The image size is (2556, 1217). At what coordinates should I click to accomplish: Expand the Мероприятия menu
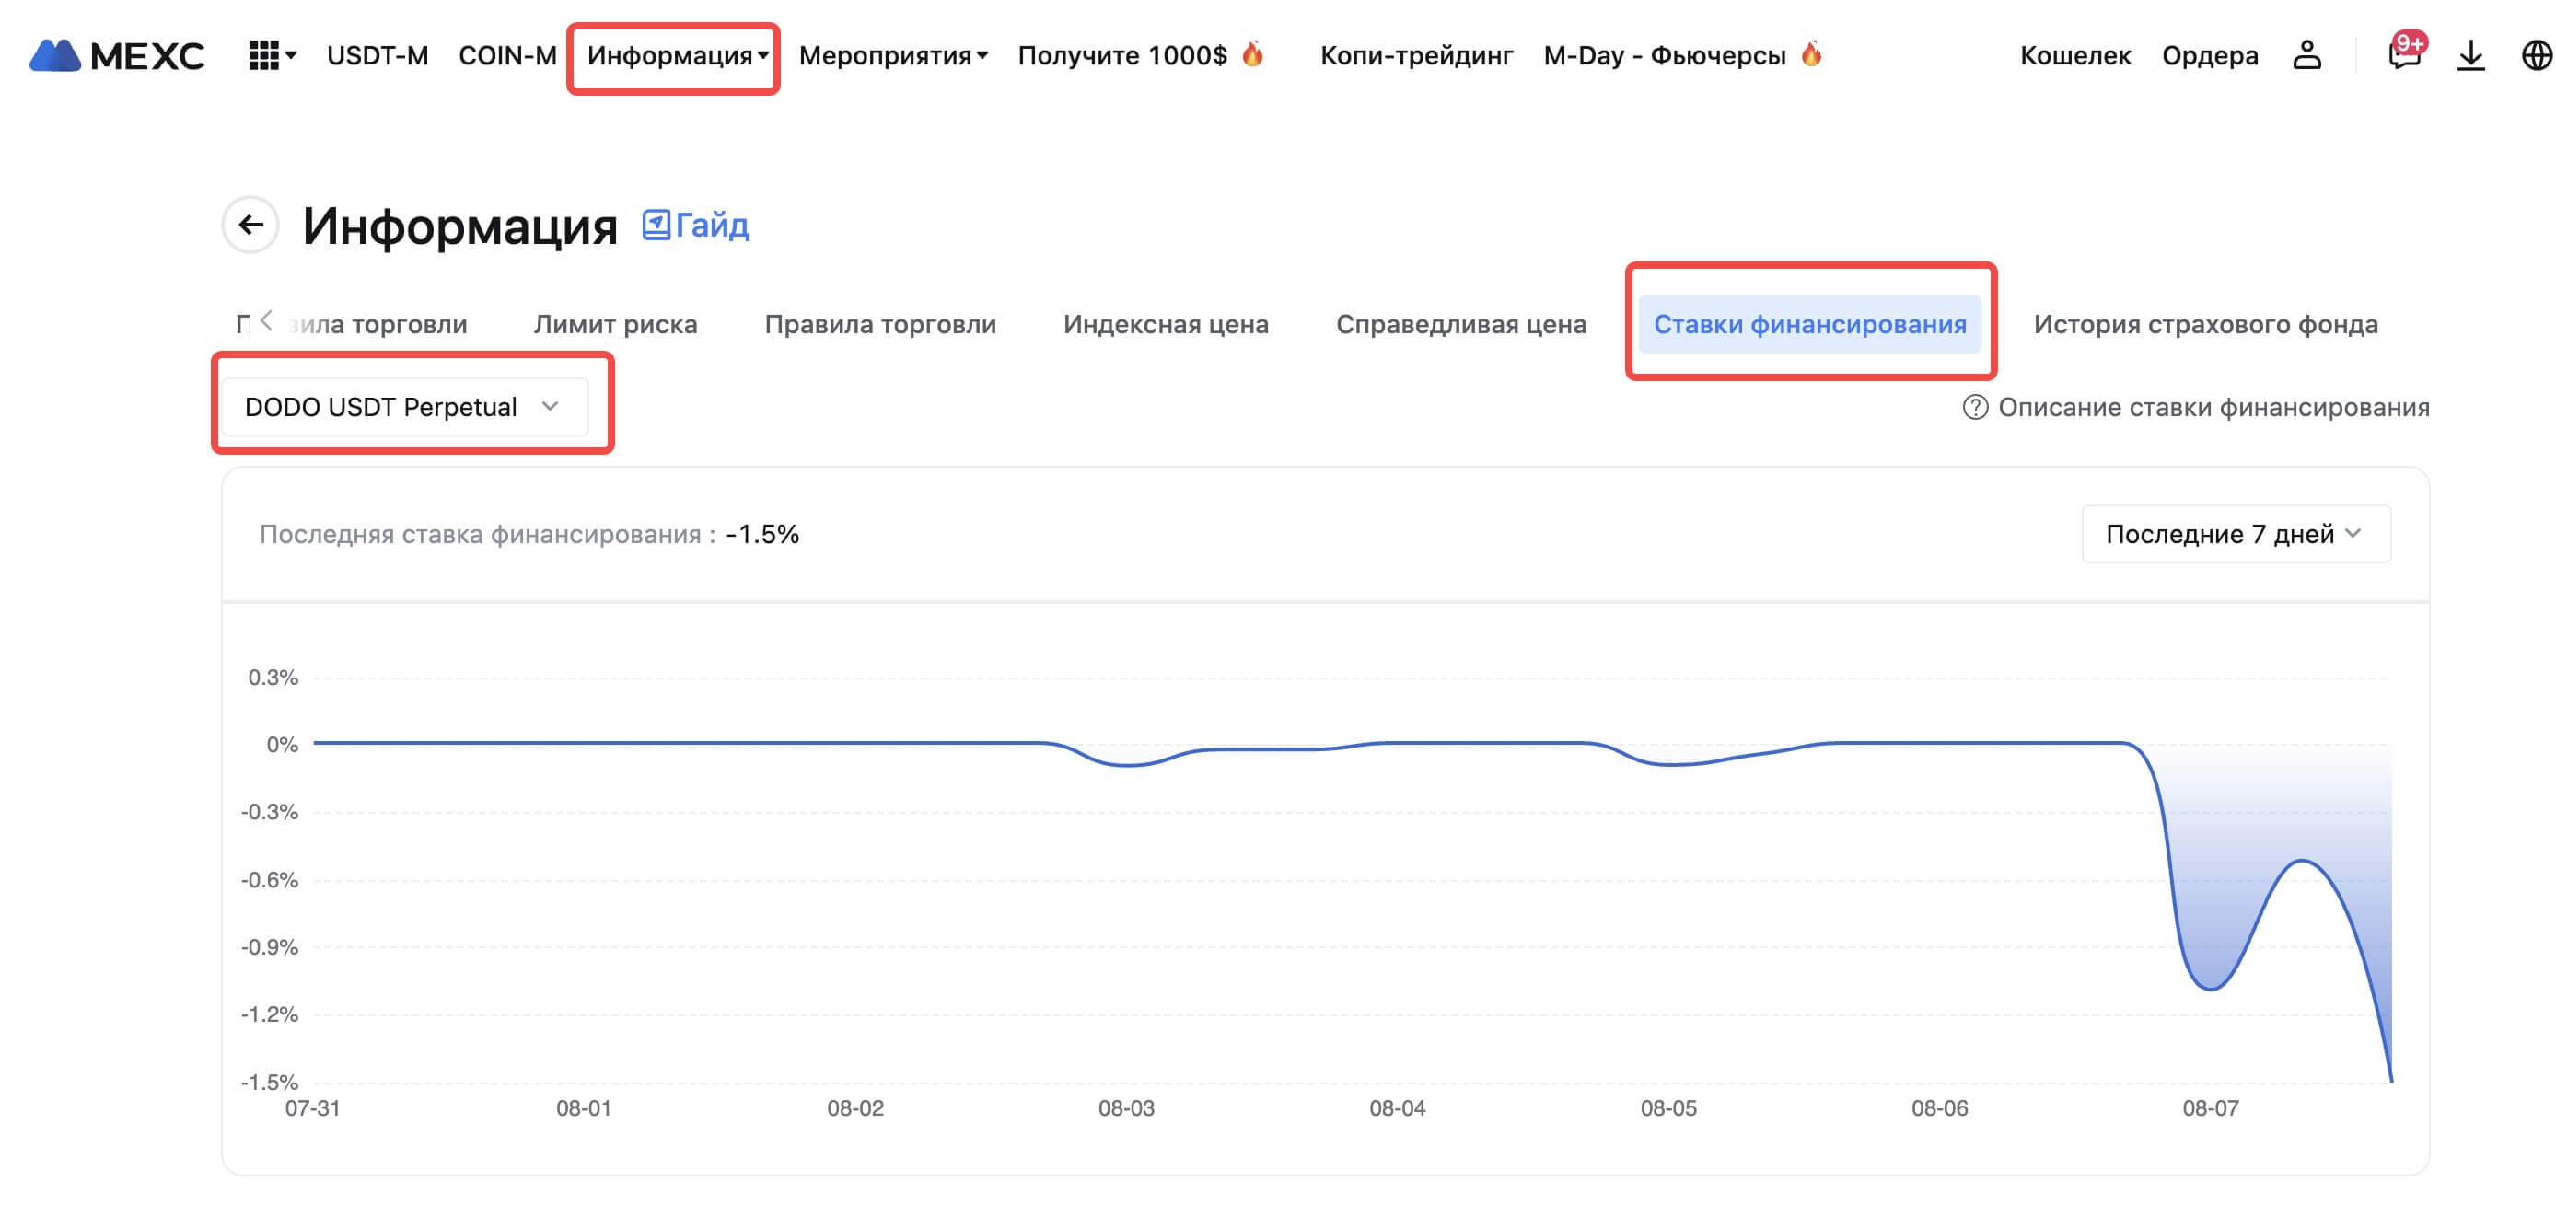pyautogui.click(x=892, y=55)
